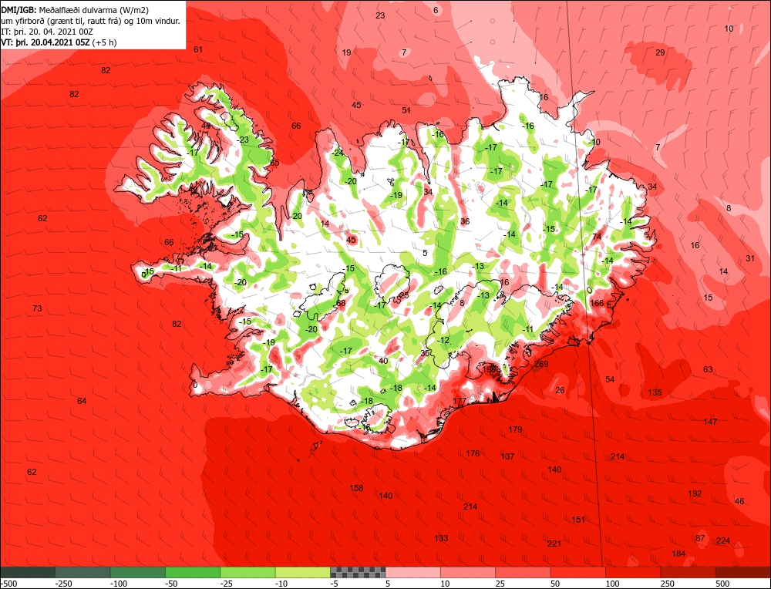The image size is (771, 589).
Task: Click the ocean value "147"
Action: pos(710,422)
